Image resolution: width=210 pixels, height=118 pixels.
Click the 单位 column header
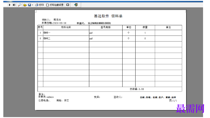[129, 27]
